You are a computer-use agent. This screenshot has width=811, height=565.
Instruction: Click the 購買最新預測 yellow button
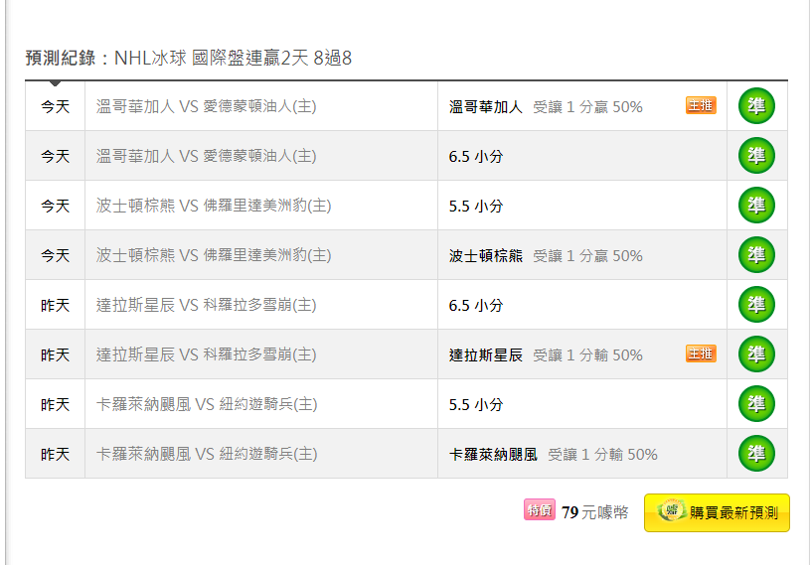[x=717, y=512]
